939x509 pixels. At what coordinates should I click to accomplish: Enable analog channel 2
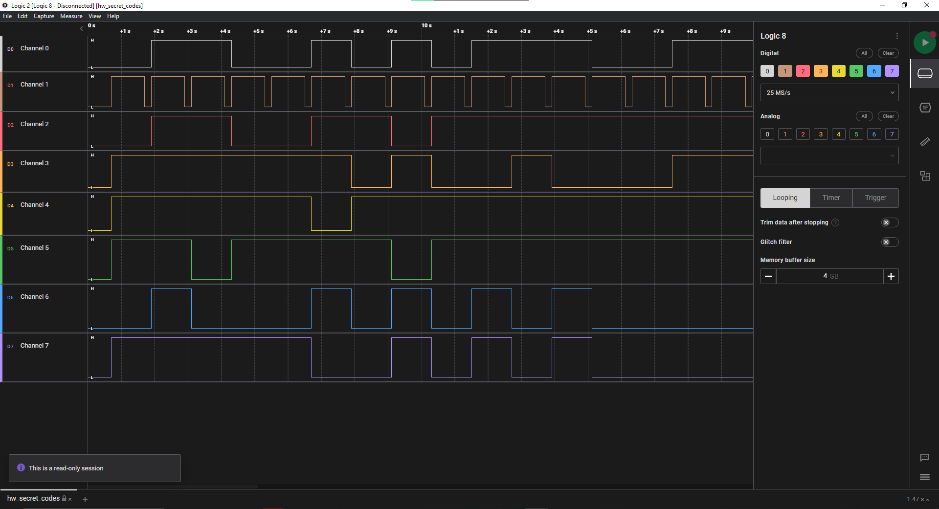pyautogui.click(x=803, y=134)
